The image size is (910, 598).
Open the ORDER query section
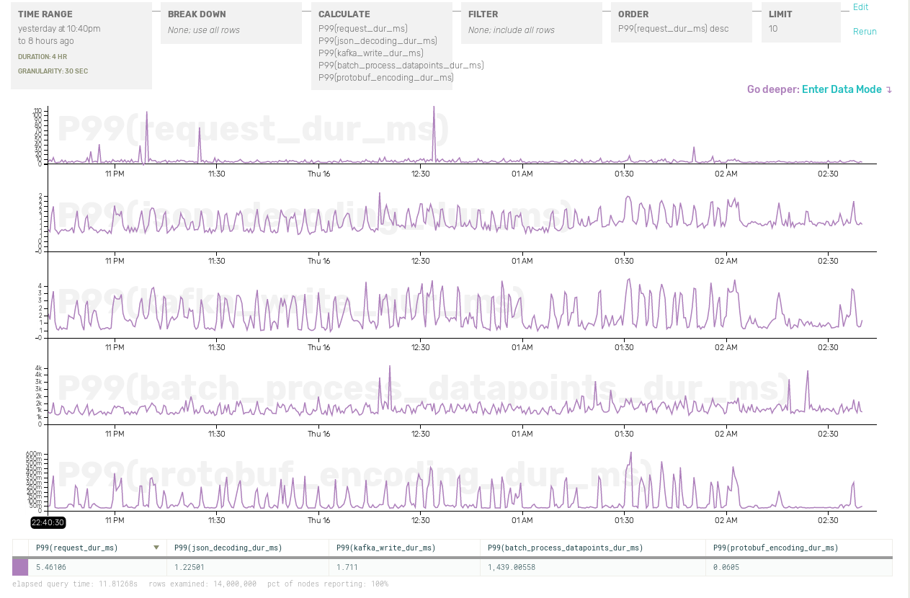(x=681, y=22)
